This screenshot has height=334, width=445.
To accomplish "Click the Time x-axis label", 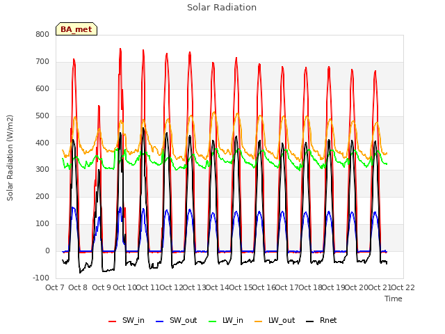I will coord(394,299).
